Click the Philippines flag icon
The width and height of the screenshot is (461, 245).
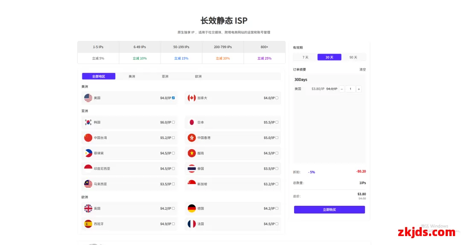click(x=88, y=153)
